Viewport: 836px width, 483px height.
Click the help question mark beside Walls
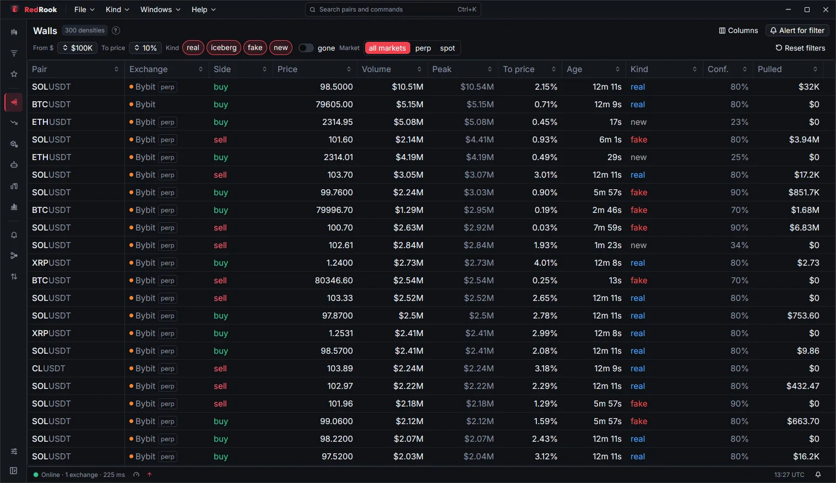(x=116, y=31)
